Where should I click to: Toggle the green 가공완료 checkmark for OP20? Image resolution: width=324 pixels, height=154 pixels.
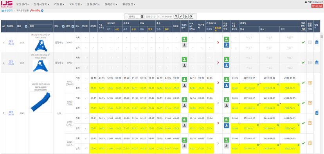click(x=303, y=103)
